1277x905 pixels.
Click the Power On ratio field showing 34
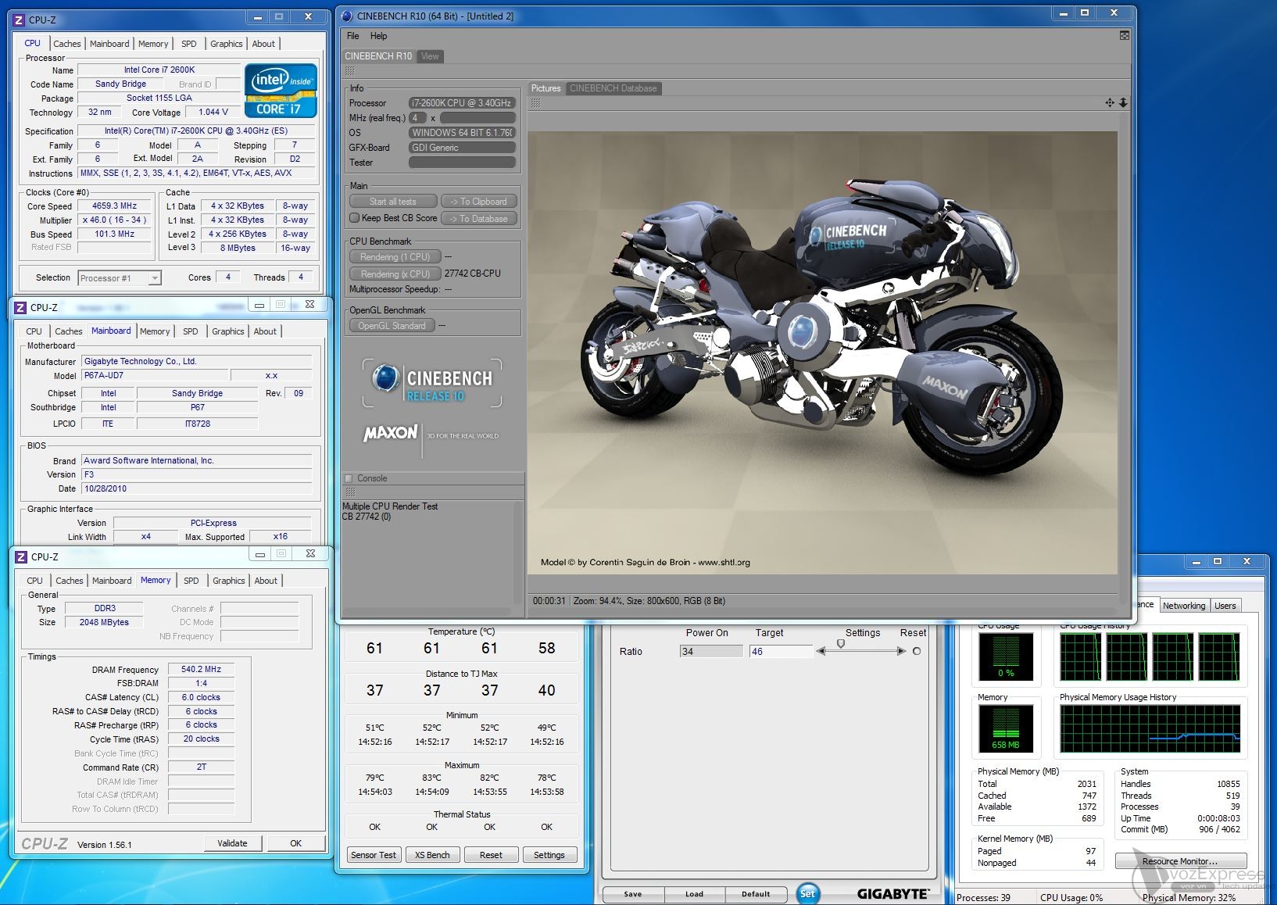tap(712, 651)
